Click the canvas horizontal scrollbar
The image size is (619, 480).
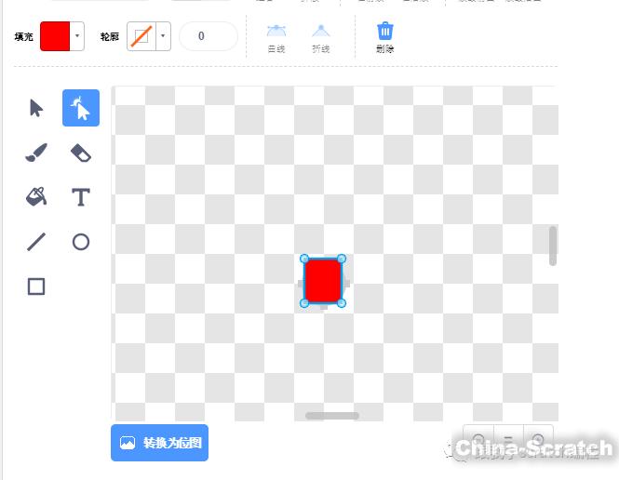[332, 416]
